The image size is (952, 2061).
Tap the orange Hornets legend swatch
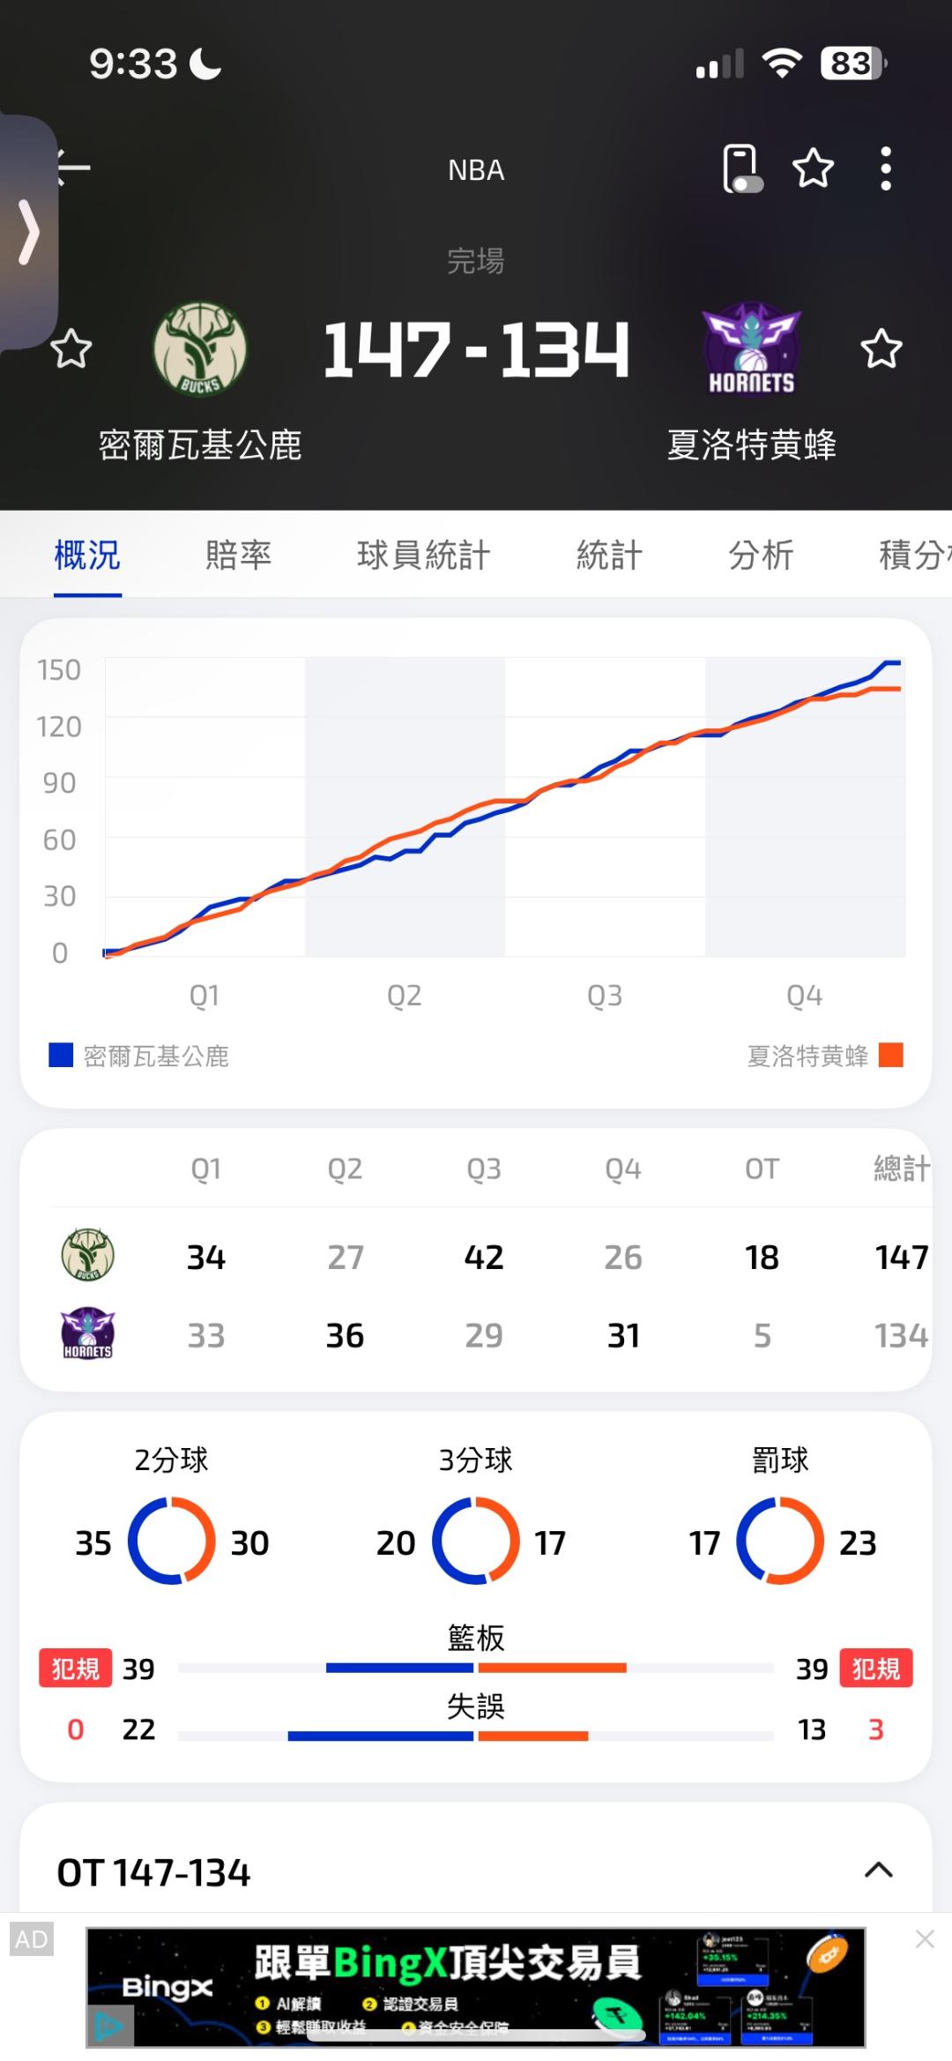(891, 1056)
